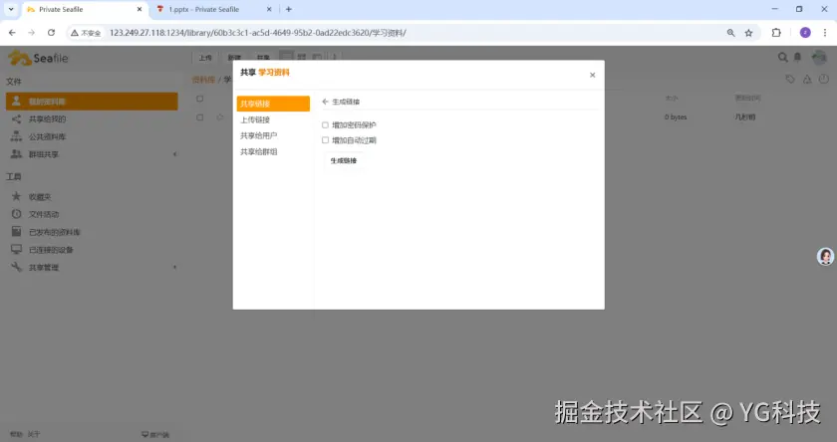Tick the checkbox of the 0 bytes row

199,117
